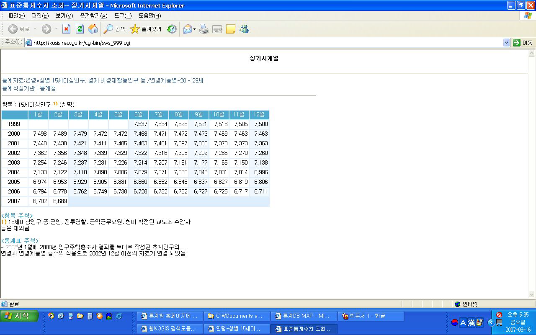The image size is (536, 335).
Task: Open Back button history dropdown arrow
Action: coord(35,29)
